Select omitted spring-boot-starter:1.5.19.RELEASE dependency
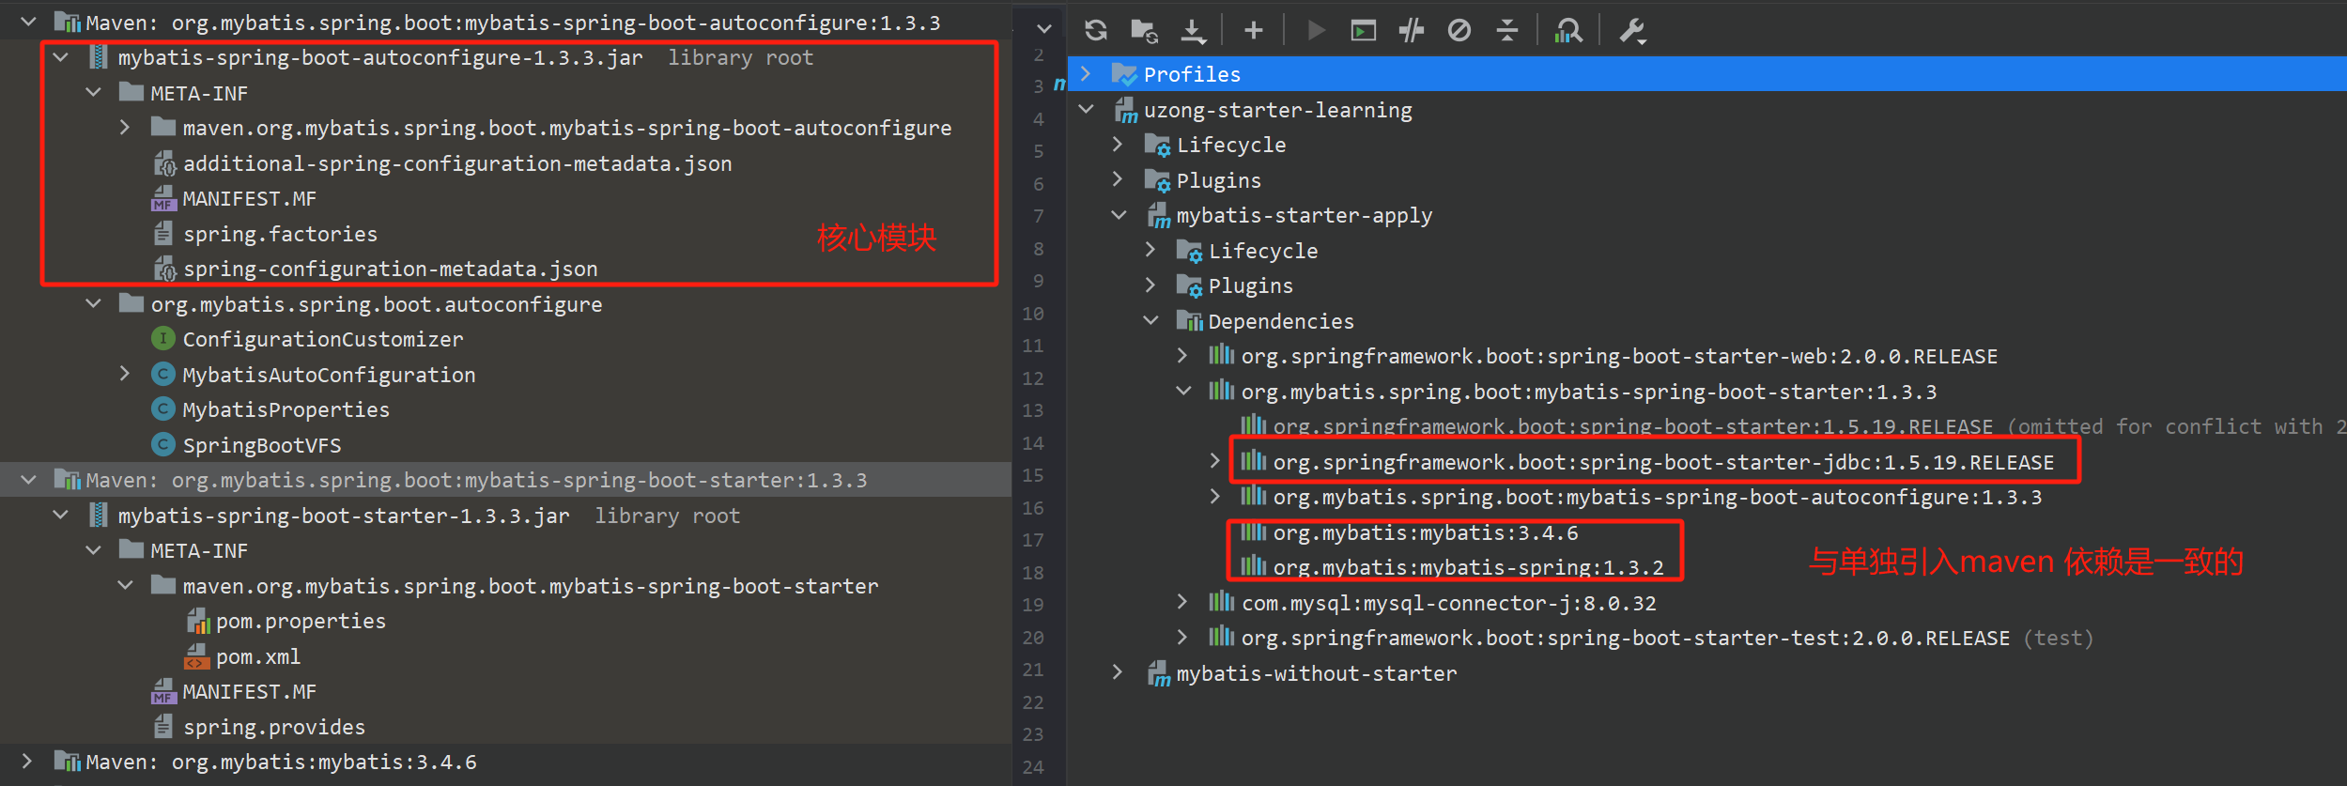 [x=1632, y=427]
